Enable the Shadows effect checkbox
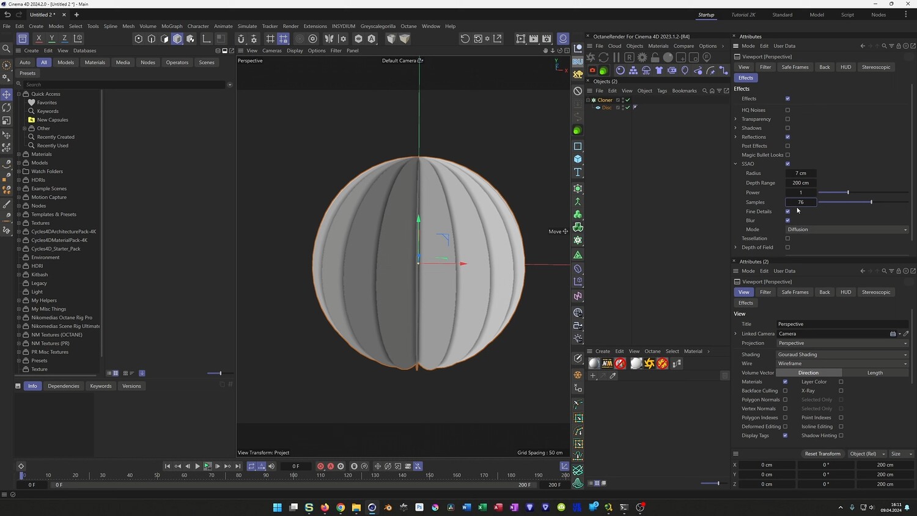The image size is (917, 516). (787, 128)
